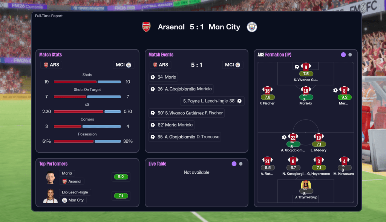Toggle purple dot in ARS Formation panel
Screen dimensions: 386x222
[x=343, y=55]
